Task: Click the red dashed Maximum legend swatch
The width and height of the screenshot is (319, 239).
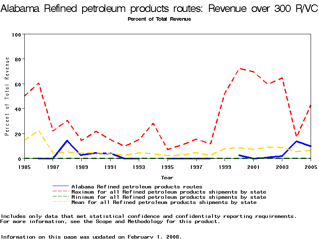Action: tap(61, 192)
